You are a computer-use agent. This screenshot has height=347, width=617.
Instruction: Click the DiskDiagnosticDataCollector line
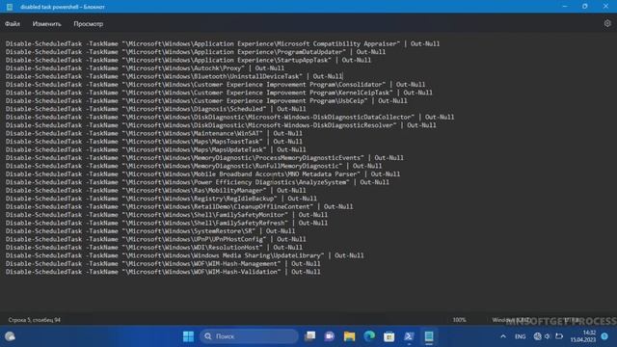(x=229, y=118)
